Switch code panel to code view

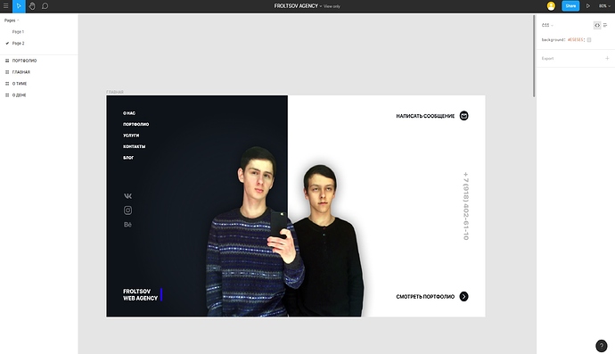click(597, 25)
